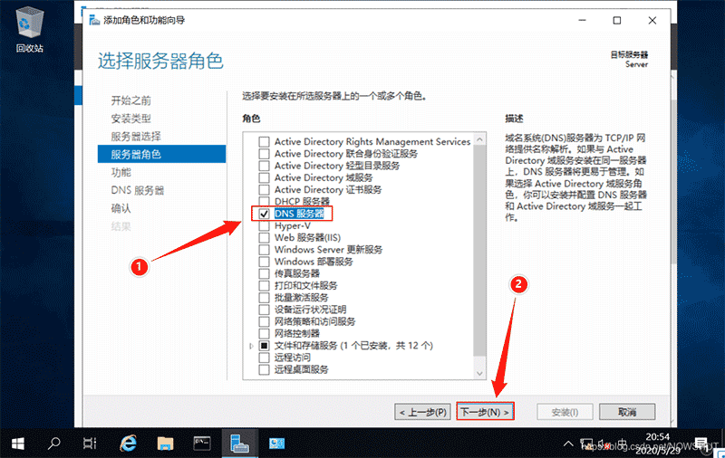The image size is (725, 458).
Task: Open File Explorer from the taskbar
Action: 165,442
